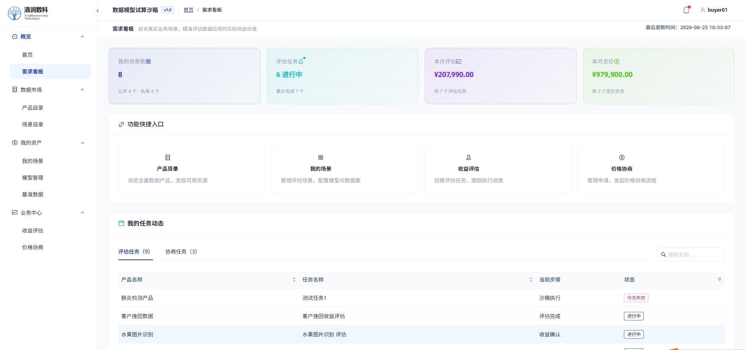Screen dimensions: 745x350
Task: Switch to the 协商任务 (3) tab
Action: (181, 252)
